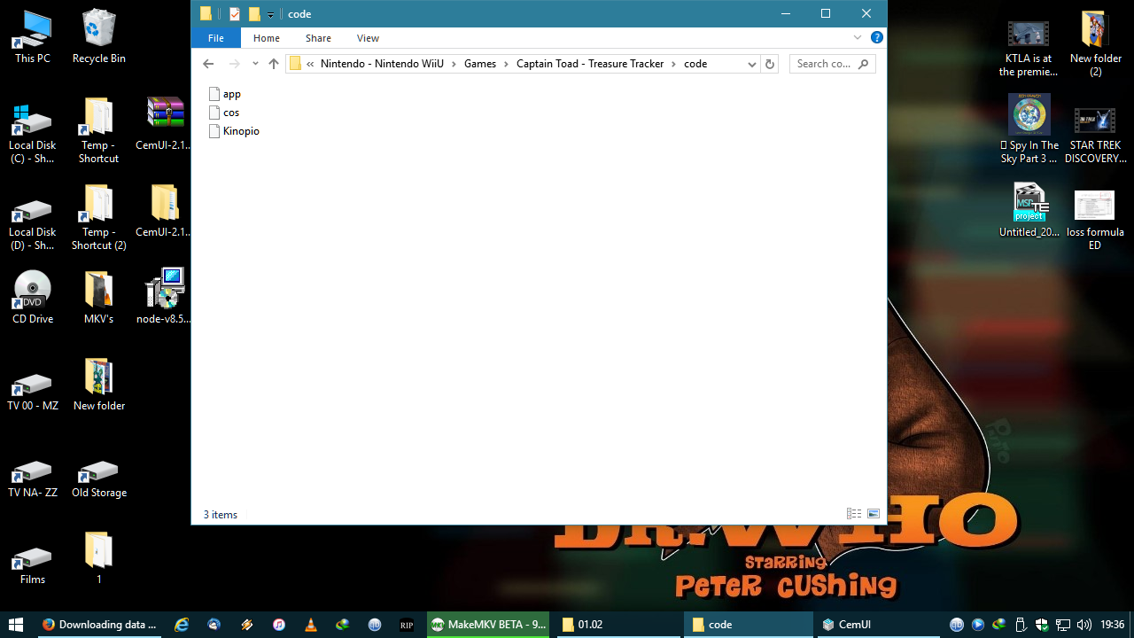Select New folder icon below MKV's
This screenshot has height=638, width=1134.
pos(98,385)
